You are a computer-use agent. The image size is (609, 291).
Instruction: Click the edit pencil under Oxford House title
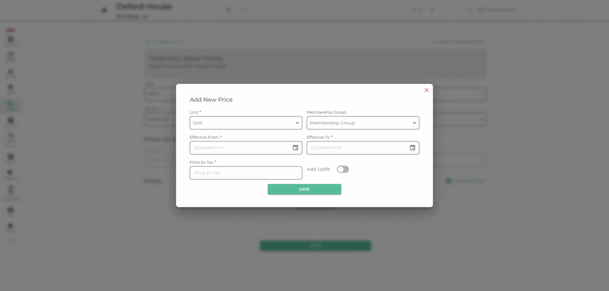tap(146, 17)
